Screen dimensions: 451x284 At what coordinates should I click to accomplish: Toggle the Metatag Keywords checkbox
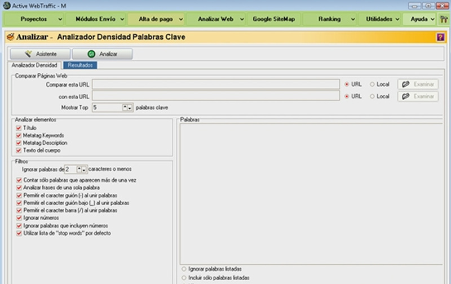(20, 136)
